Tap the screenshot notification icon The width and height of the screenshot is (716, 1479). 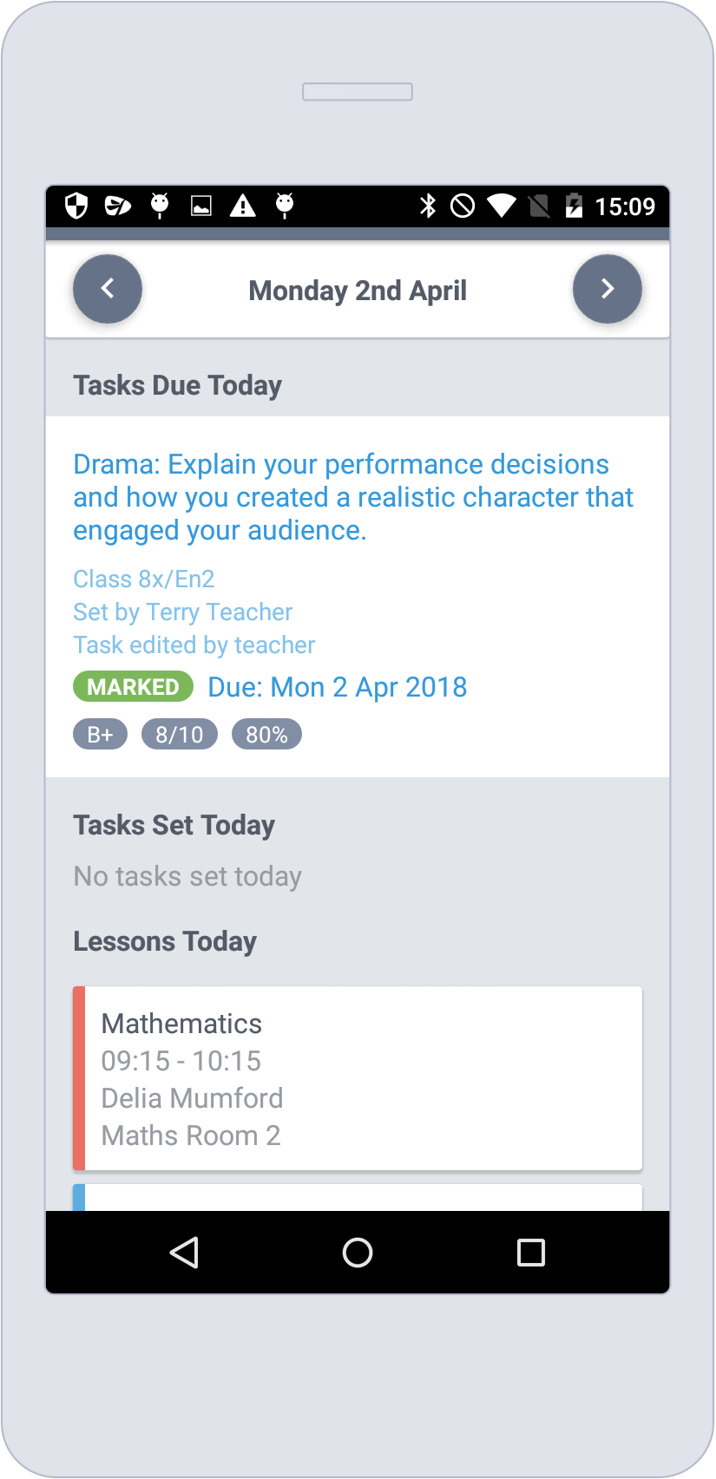[x=200, y=206]
